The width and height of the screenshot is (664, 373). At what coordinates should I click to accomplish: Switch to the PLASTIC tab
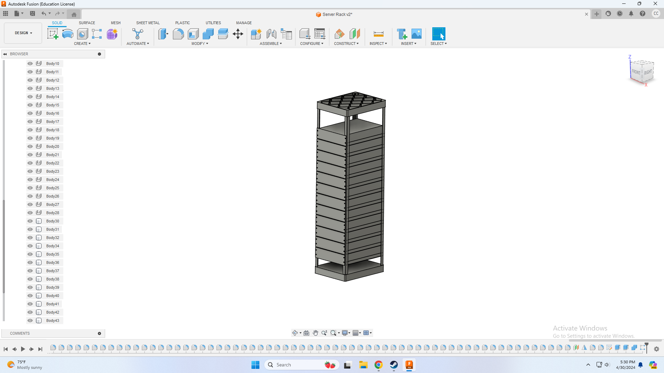[183, 23]
